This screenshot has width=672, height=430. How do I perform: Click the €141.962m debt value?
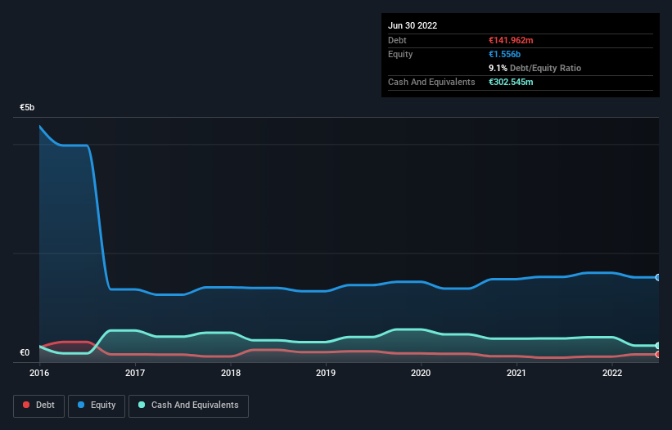tap(511, 40)
